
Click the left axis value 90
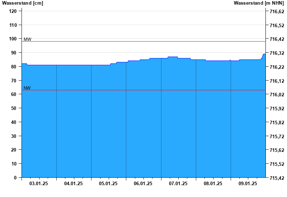pyautogui.click(x=14, y=53)
